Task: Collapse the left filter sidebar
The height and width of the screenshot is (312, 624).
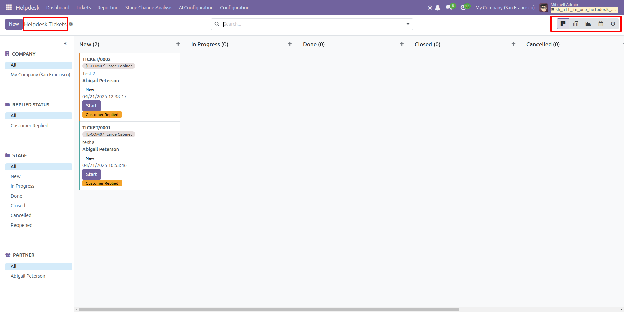Action: click(65, 43)
